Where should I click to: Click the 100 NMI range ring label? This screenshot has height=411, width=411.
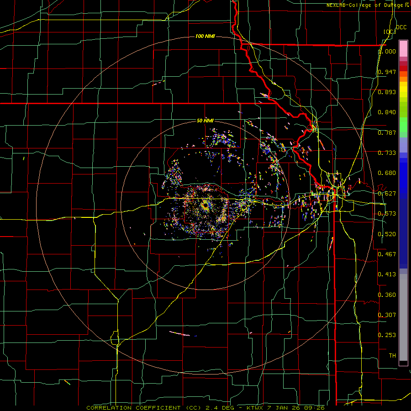coord(205,36)
